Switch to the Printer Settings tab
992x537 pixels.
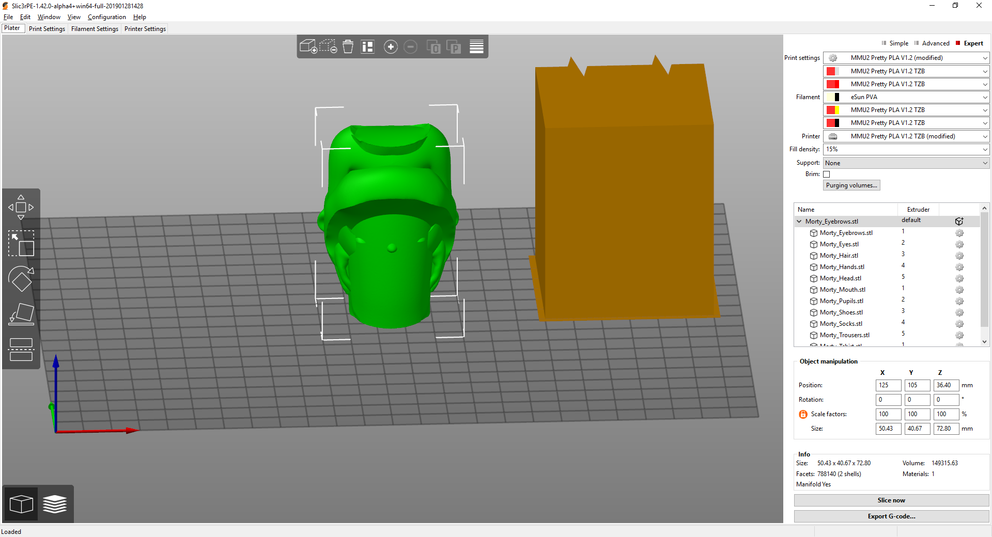(x=145, y=28)
